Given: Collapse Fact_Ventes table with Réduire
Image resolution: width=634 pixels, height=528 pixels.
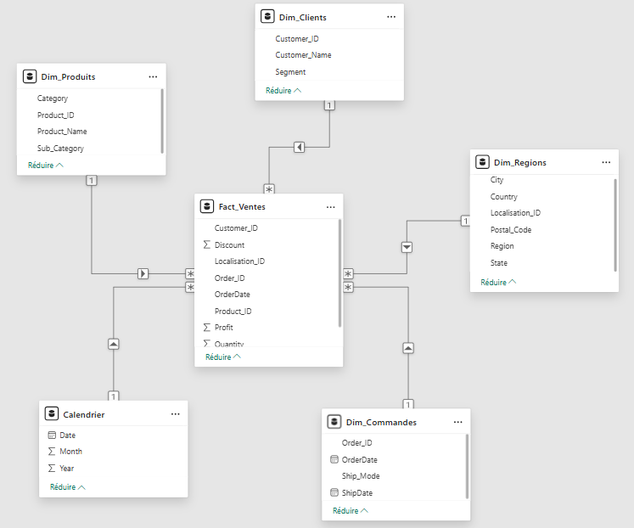Looking at the screenshot, I should click(x=222, y=357).
